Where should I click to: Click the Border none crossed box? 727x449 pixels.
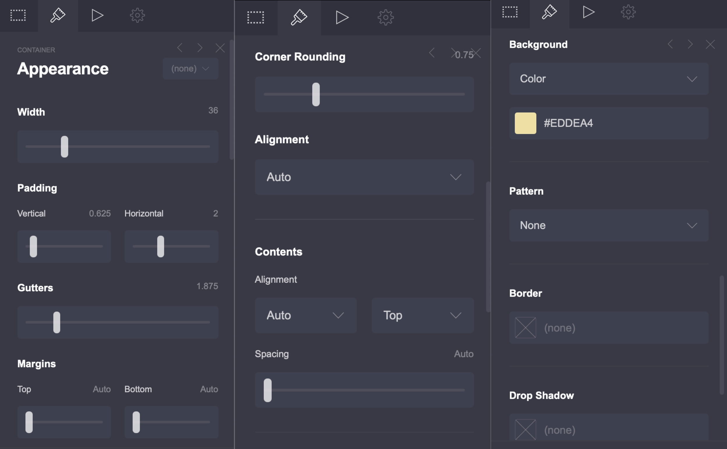(x=525, y=328)
